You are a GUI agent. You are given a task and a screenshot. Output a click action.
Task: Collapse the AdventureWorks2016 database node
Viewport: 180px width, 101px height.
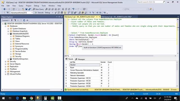tap(8, 34)
